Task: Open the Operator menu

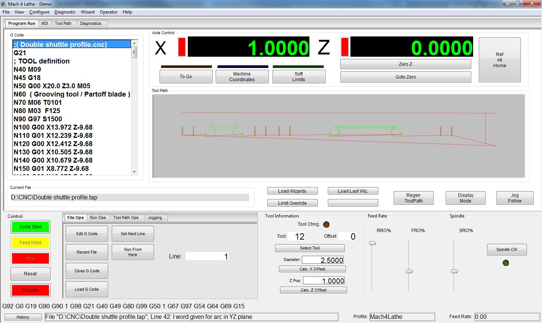Action: coord(109,12)
